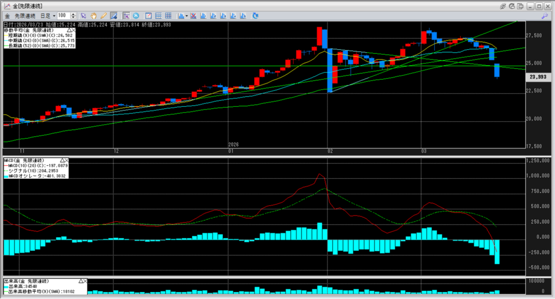The height and width of the screenshot is (299, 555).
Task: Toggle the crosshair cursor display button
Action: pos(126,15)
